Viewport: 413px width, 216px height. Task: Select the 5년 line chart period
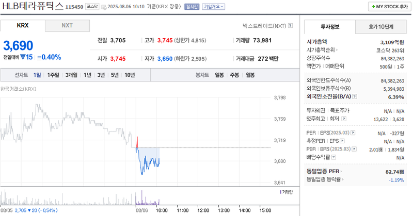pyautogui.click(x=115, y=75)
